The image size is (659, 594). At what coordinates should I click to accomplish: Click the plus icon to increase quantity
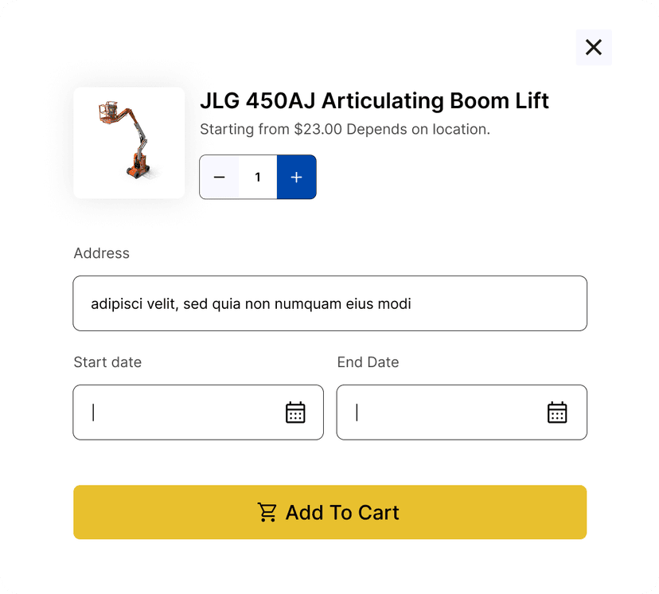pyautogui.click(x=296, y=177)
